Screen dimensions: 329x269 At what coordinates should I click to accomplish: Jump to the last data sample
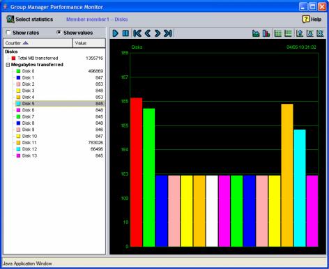168,33
